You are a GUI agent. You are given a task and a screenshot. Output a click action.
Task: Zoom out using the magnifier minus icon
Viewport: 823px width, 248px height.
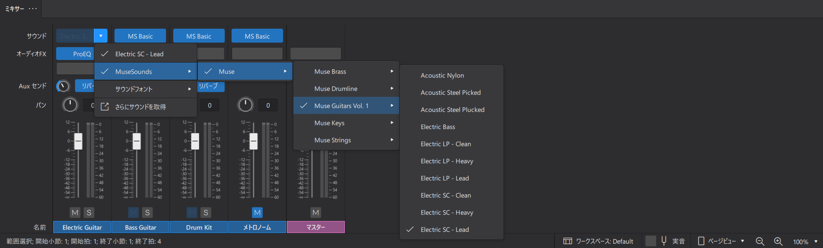(x=760, y=241)
